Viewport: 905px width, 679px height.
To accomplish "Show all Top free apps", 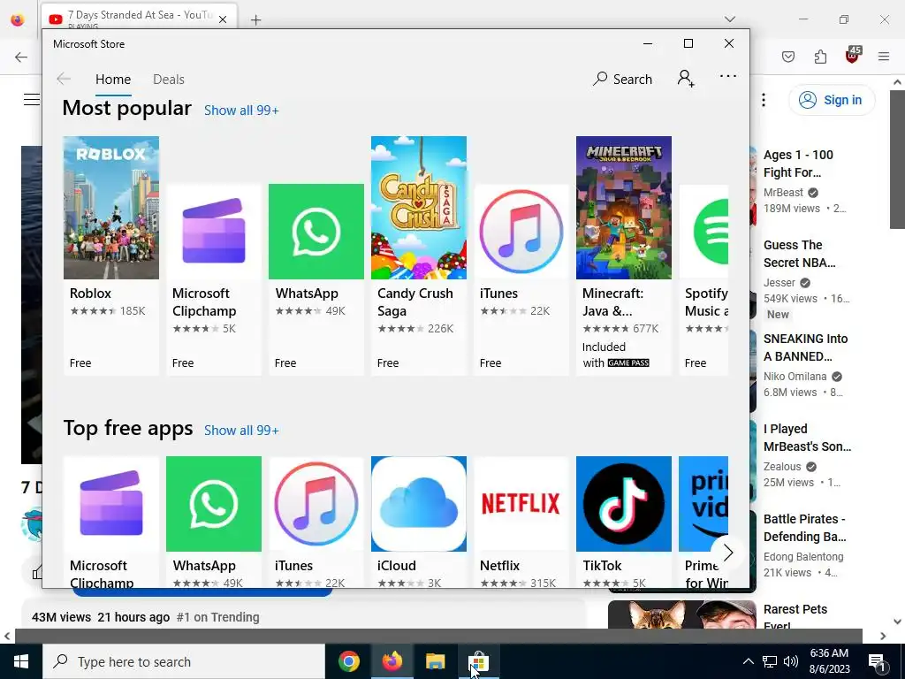I will [241, 431].
